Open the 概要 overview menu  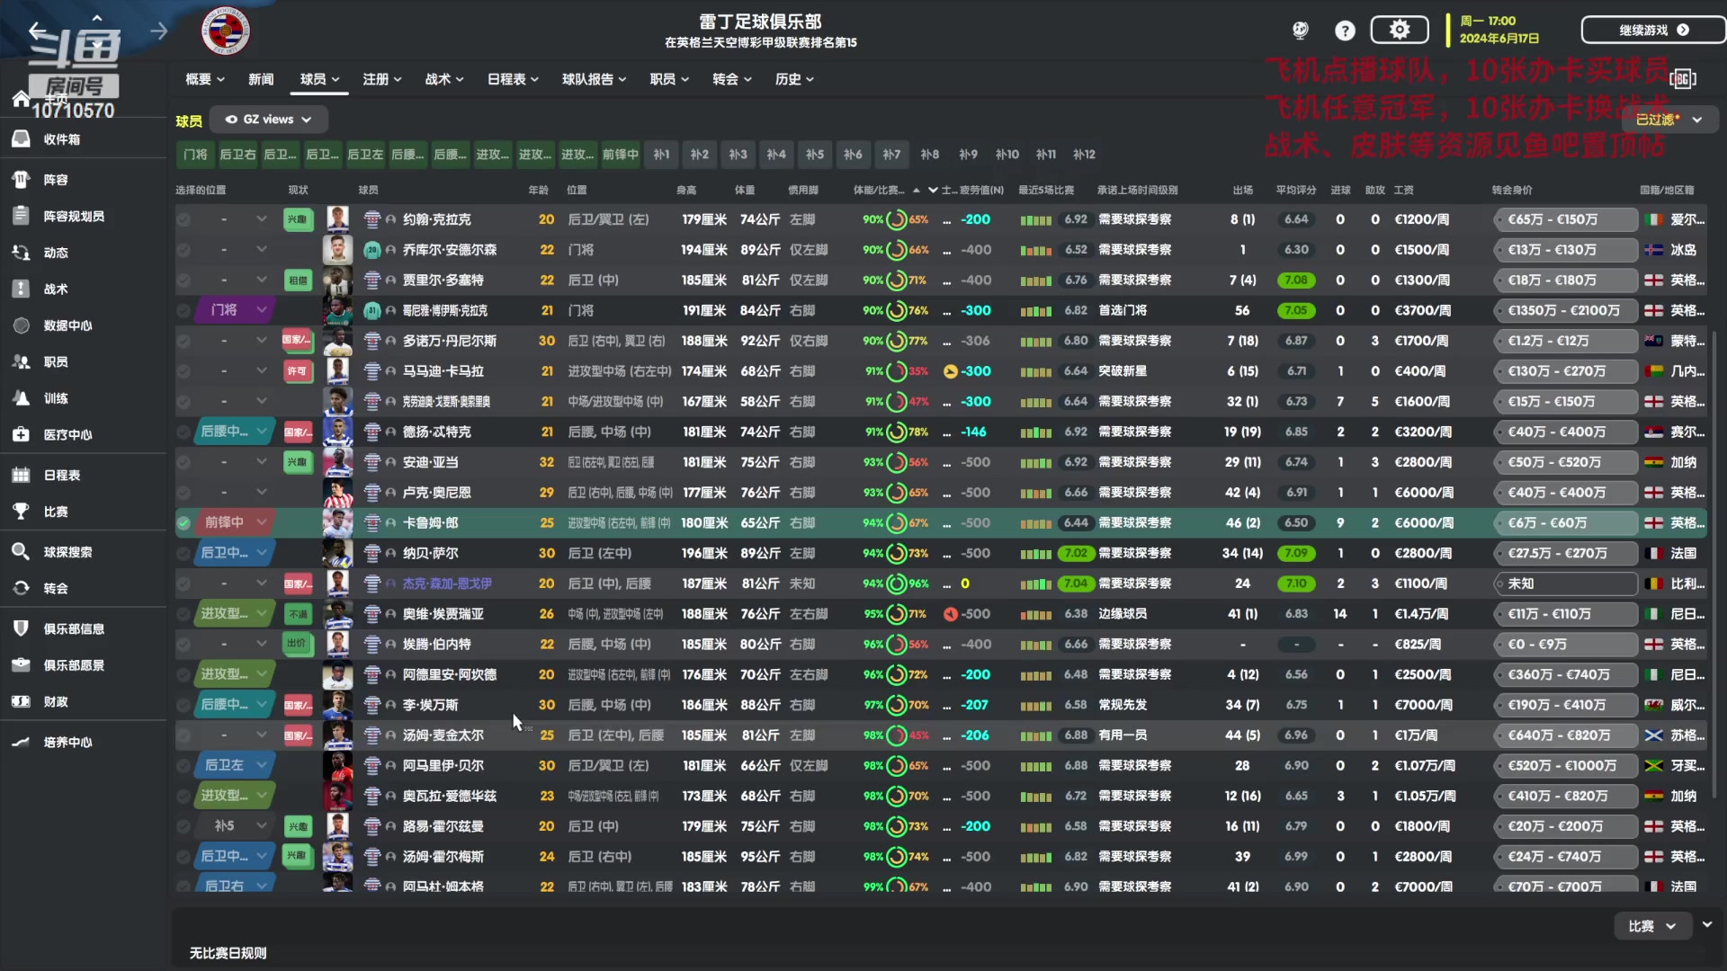(205, 79)
